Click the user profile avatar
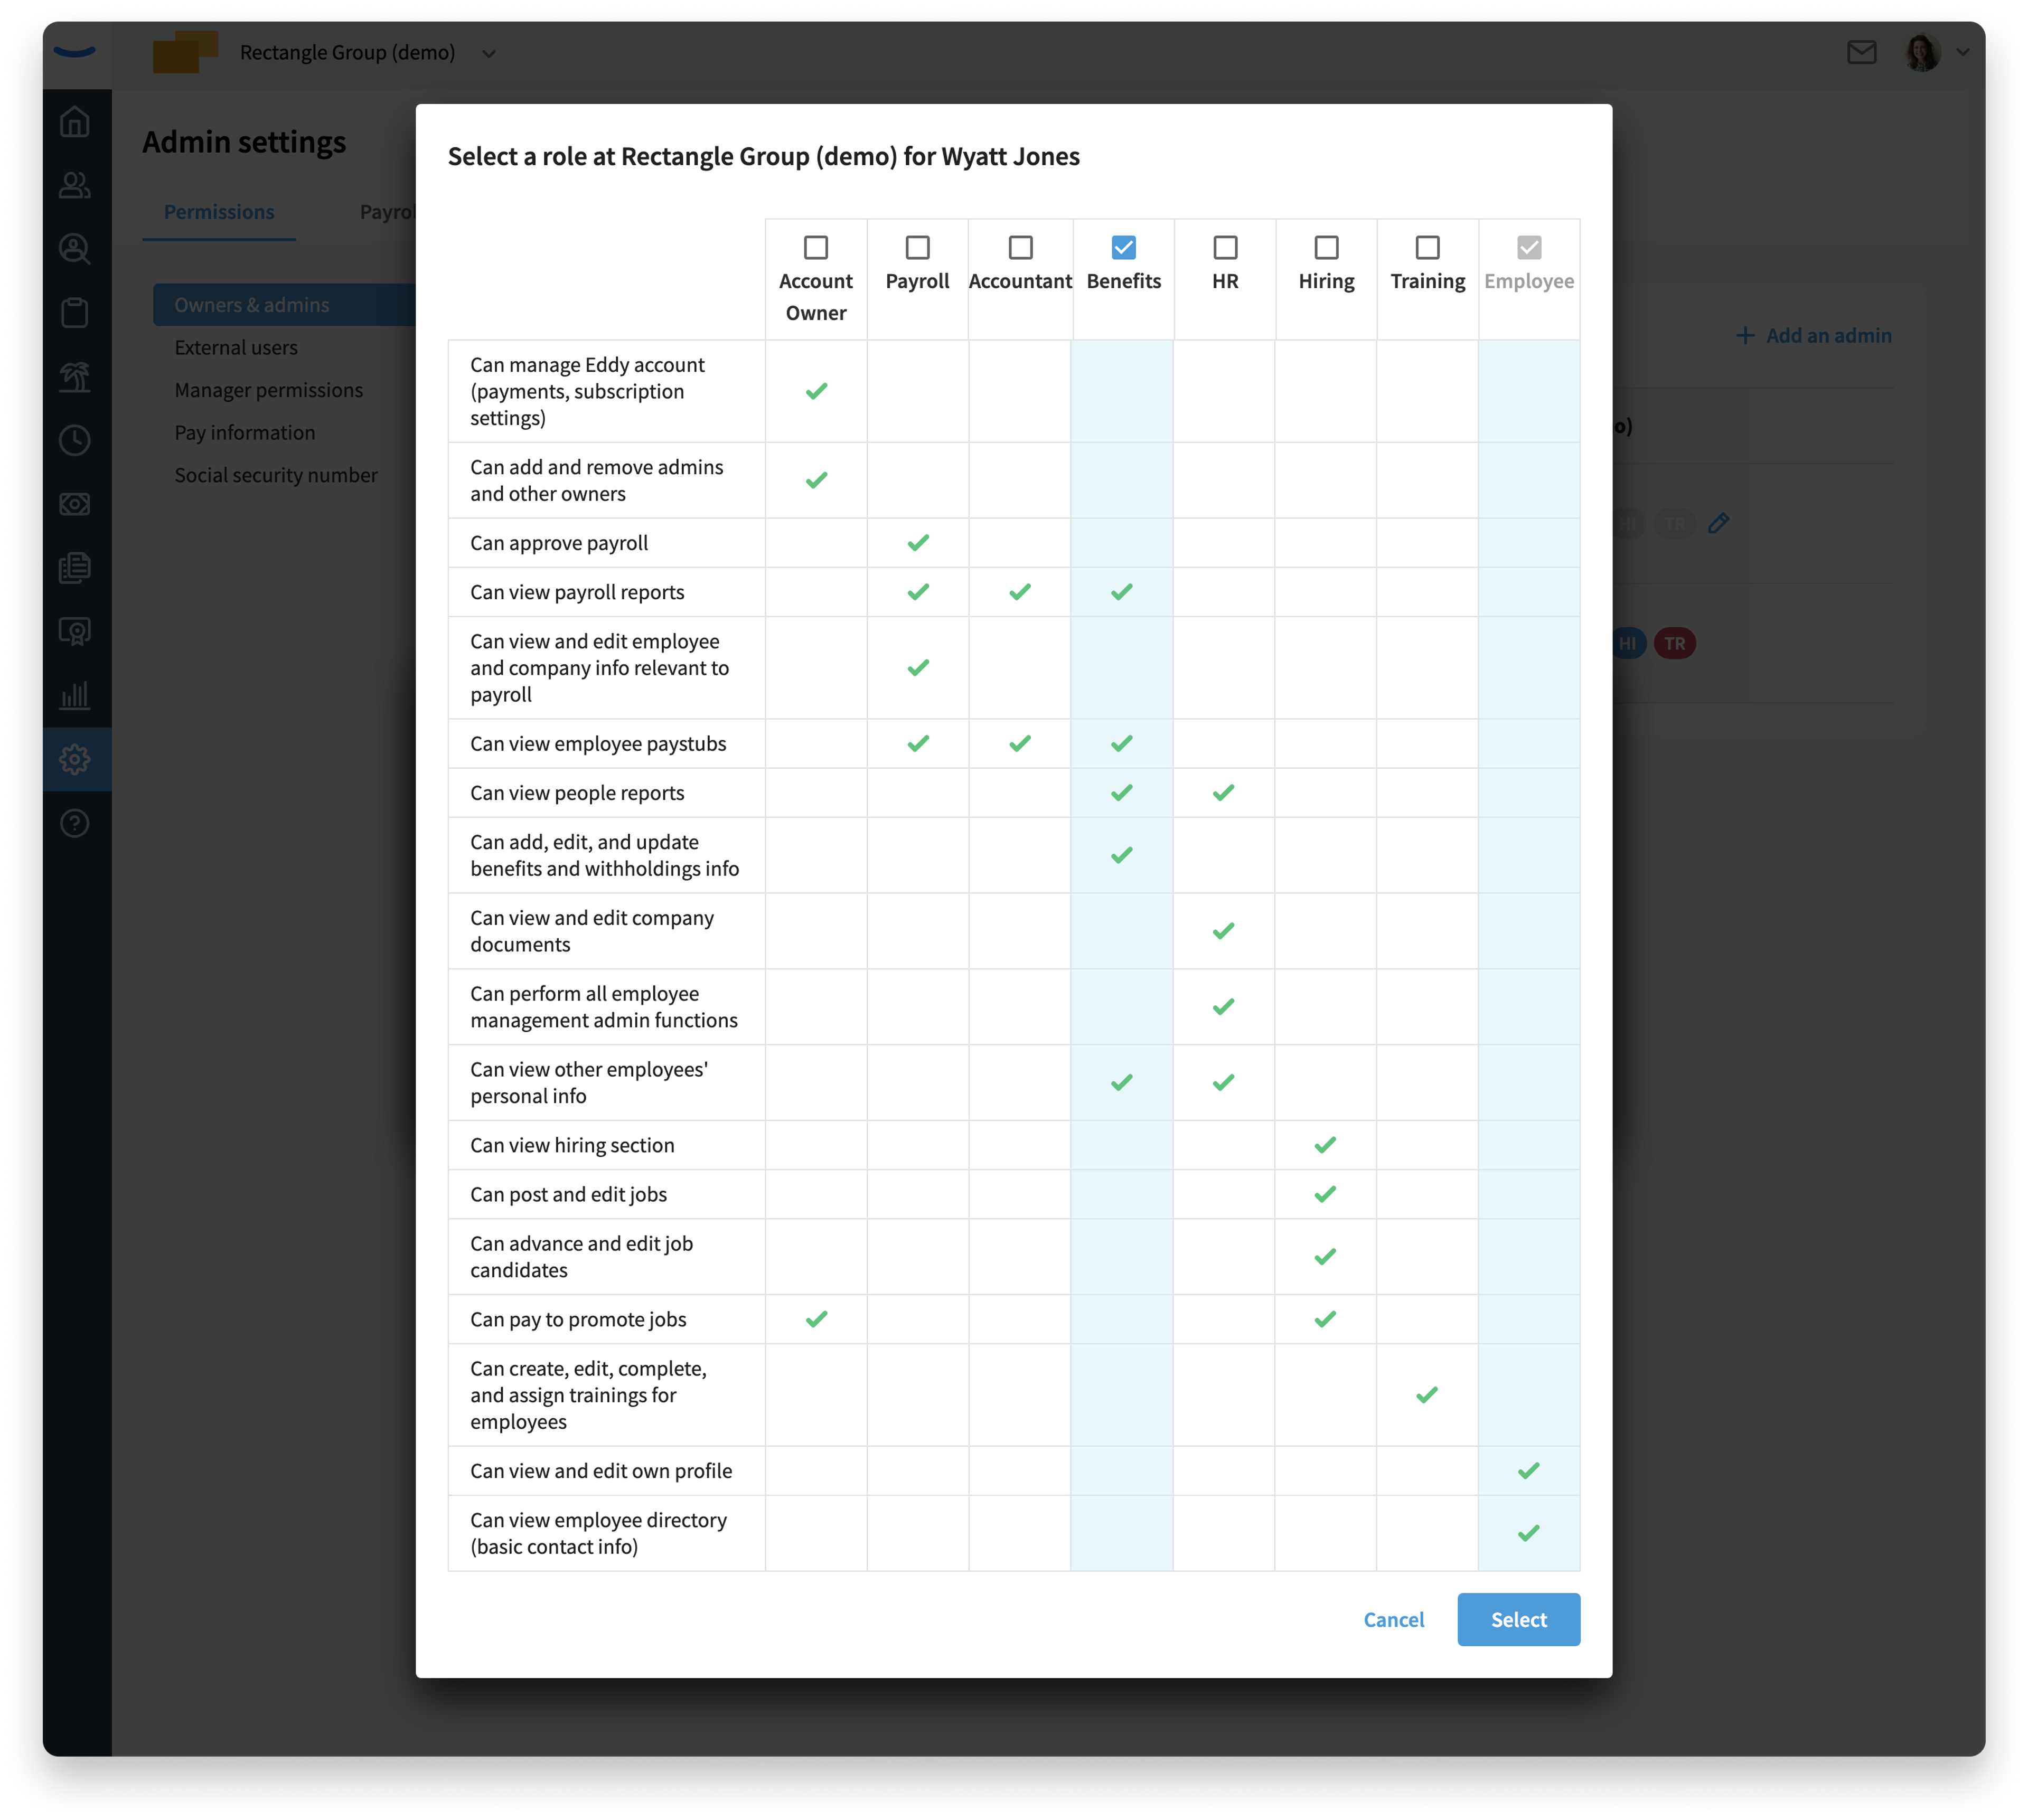This screenshot has height=1820, width=2028. coord(1922,52)
